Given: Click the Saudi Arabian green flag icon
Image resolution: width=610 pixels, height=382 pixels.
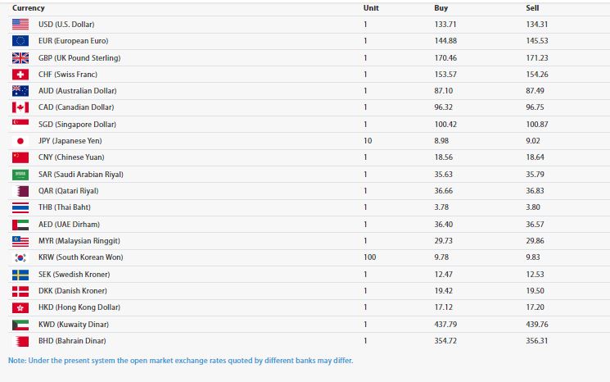Looking at the screenshot, I should click(20, 175).
